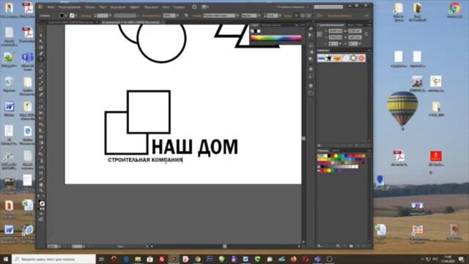Screen dimensions: 469x264
Task: Select the white swatch in Color panel
Action: 259,31
